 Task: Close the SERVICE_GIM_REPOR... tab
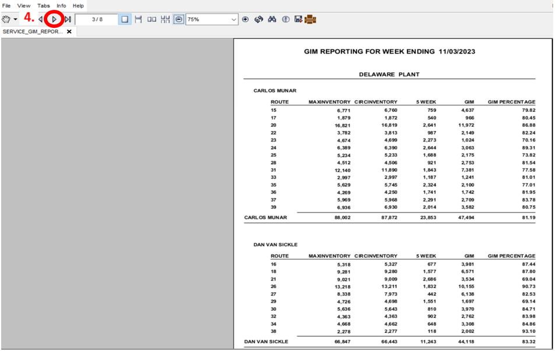[x=69, y=31]
